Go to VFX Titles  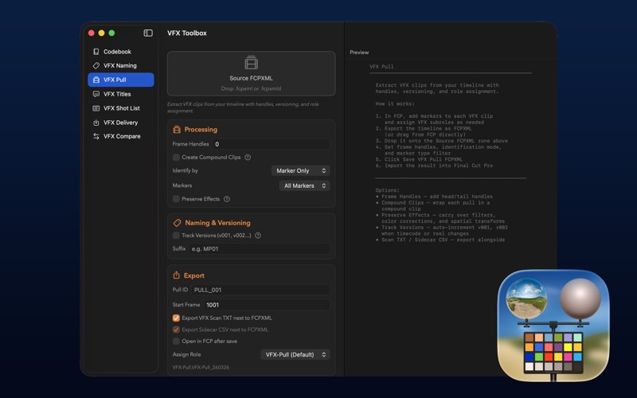pyautogui.click(x=121, y=94)
